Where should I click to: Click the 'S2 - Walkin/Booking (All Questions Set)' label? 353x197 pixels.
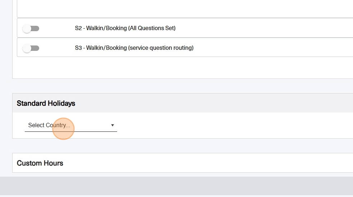click(125, 28)
